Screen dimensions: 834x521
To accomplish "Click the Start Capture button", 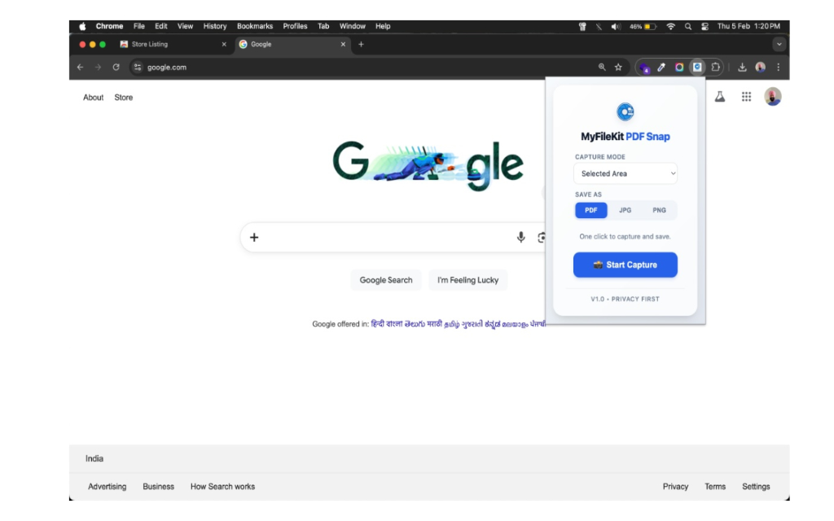I will (625, 265).
